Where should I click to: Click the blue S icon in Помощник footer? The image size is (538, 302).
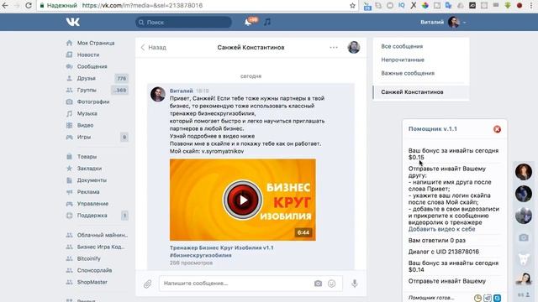497,299
